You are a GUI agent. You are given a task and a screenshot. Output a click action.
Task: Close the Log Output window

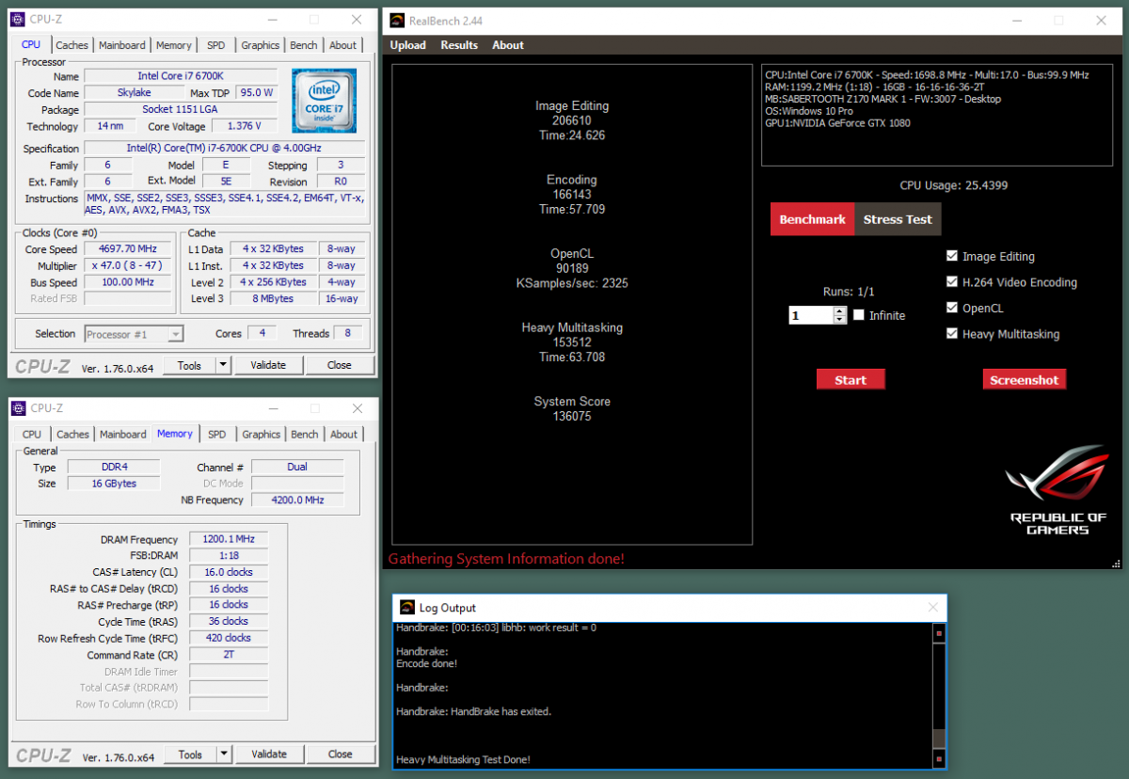[932, 608]
